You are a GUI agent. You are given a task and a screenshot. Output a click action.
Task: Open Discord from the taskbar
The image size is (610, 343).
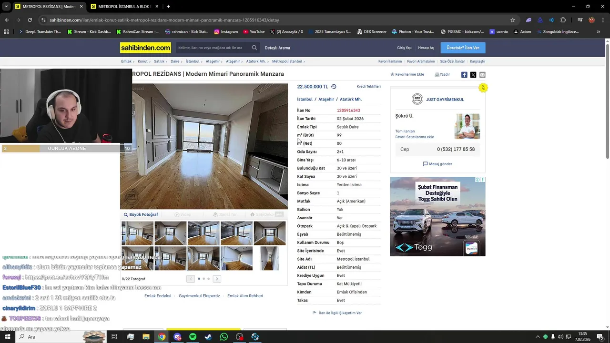coord(177,337)
